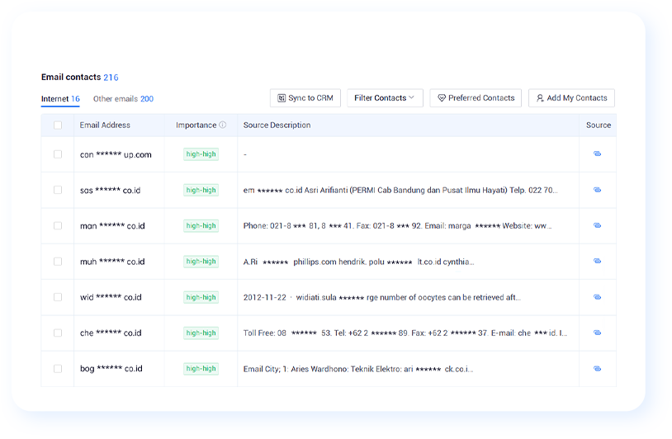This screenshot has width=672, height=439.
Task: Click high-high tag in con ****** up.com row
Action: pos(201,154)
